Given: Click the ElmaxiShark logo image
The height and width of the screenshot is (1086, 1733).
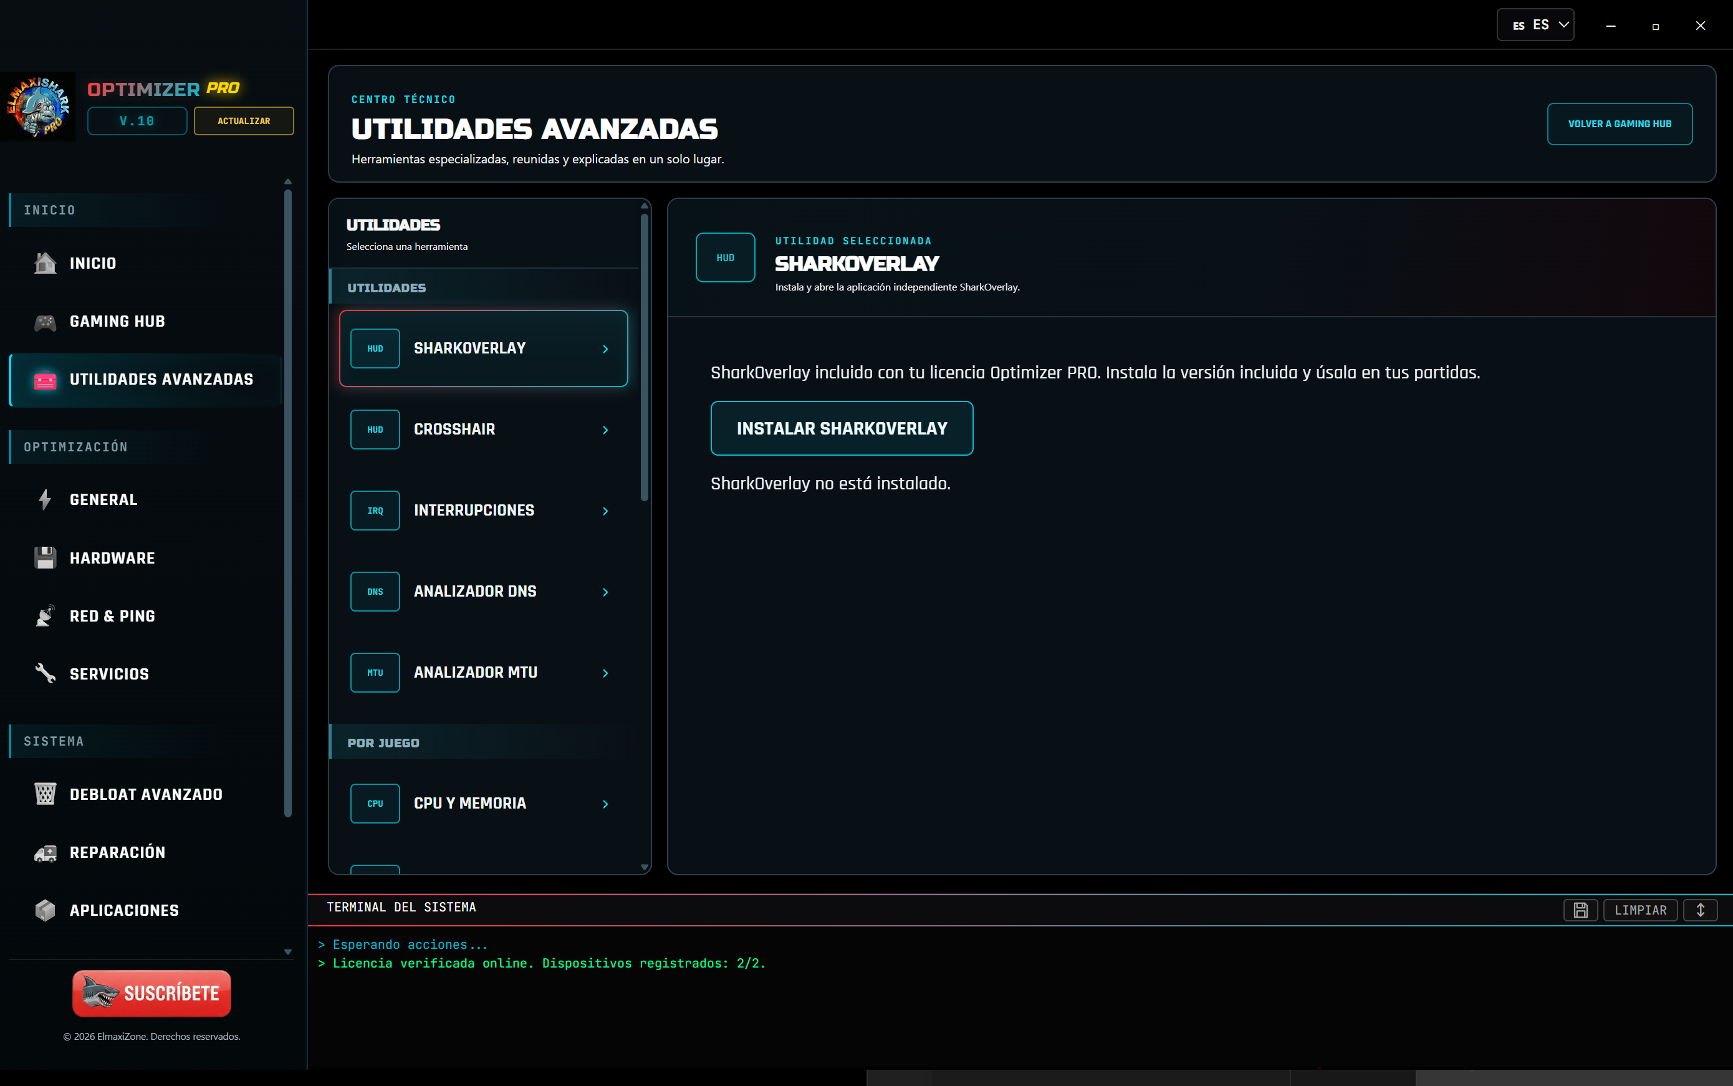Looking at the screenshot, I should pyautogui.click(x=38, y=107).
